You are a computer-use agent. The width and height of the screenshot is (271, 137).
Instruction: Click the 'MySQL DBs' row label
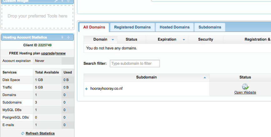[x=12, y=110]
